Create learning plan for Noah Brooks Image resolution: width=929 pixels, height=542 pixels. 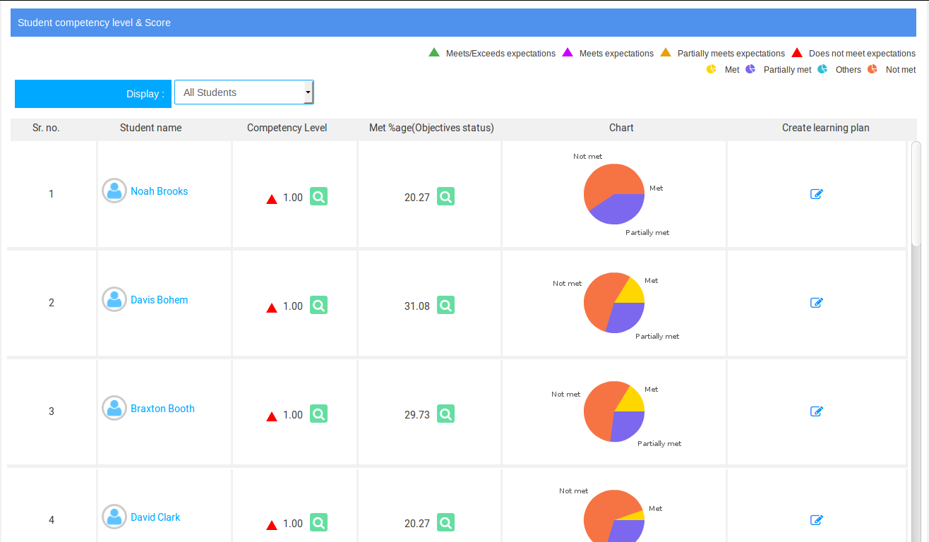pyautogui.click(x=817, y=194)
